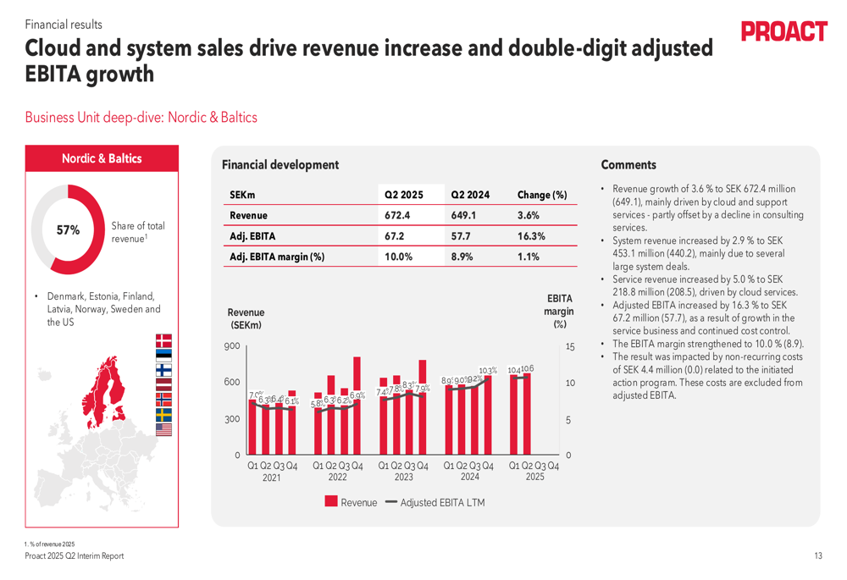Select the Estonia flag icon
The height and width of the screenshot is (580, 847).
[163, 356]
